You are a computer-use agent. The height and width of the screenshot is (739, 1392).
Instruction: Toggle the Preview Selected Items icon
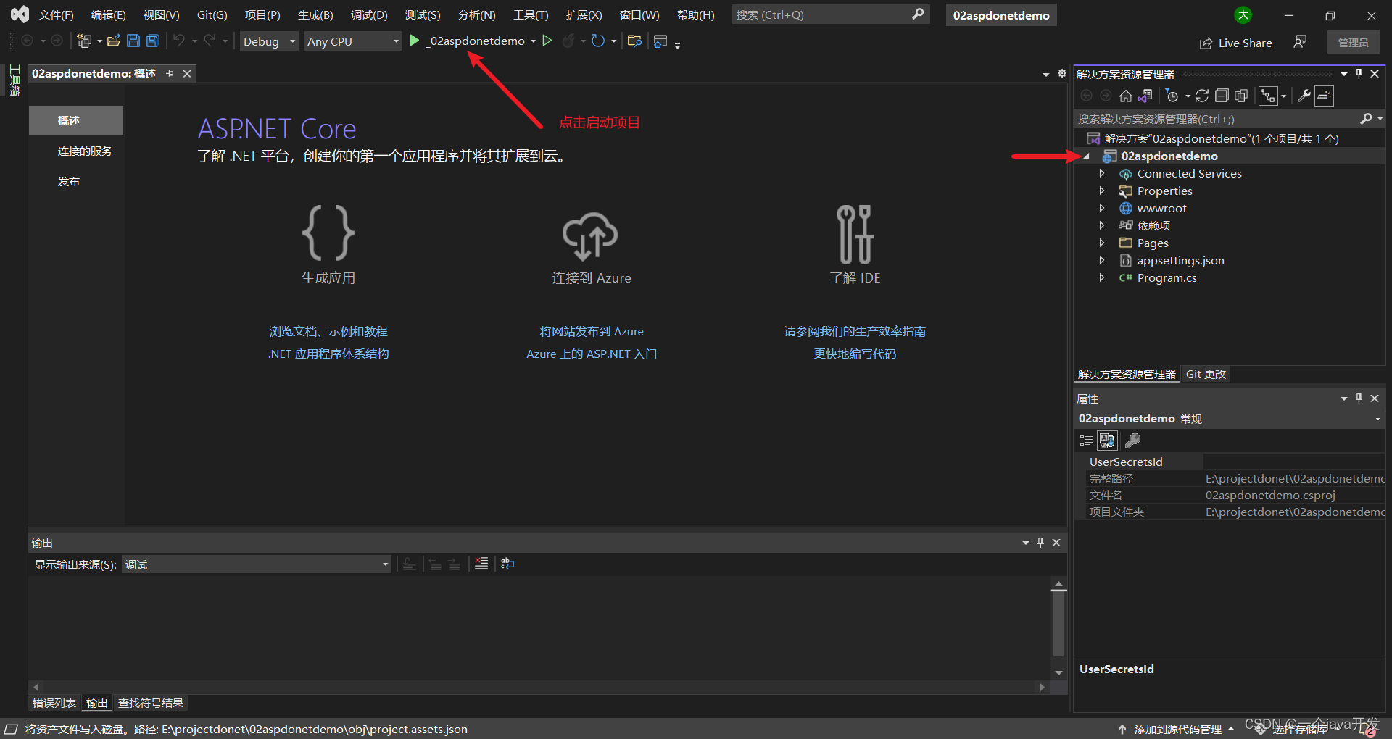click(x=1324, y=96)
